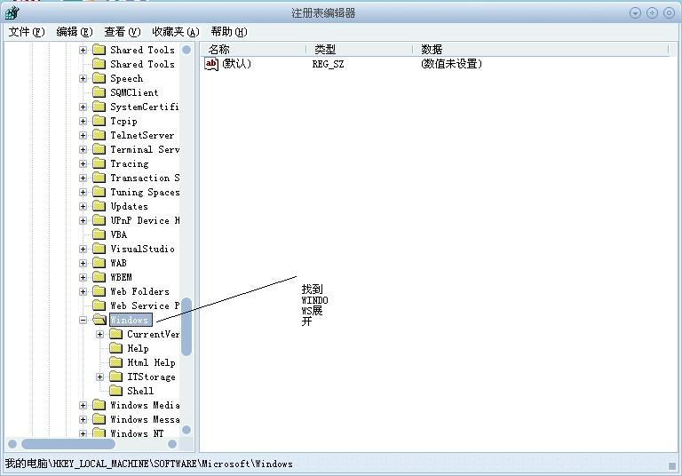Screen dimensions: 682x476
Task: Click the open Windows folder icon
Action: (x=99, y=320)
